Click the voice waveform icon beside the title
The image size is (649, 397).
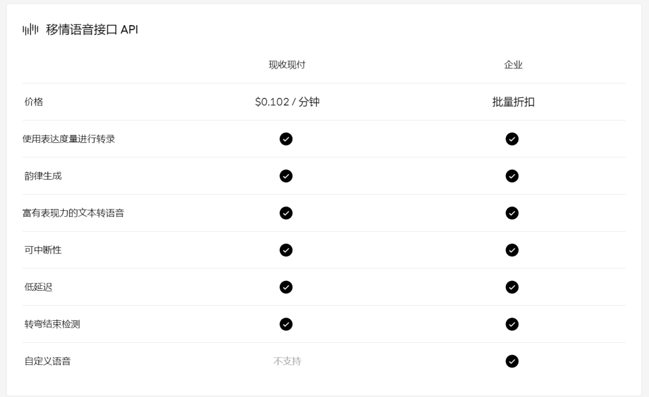coord(30,29)
